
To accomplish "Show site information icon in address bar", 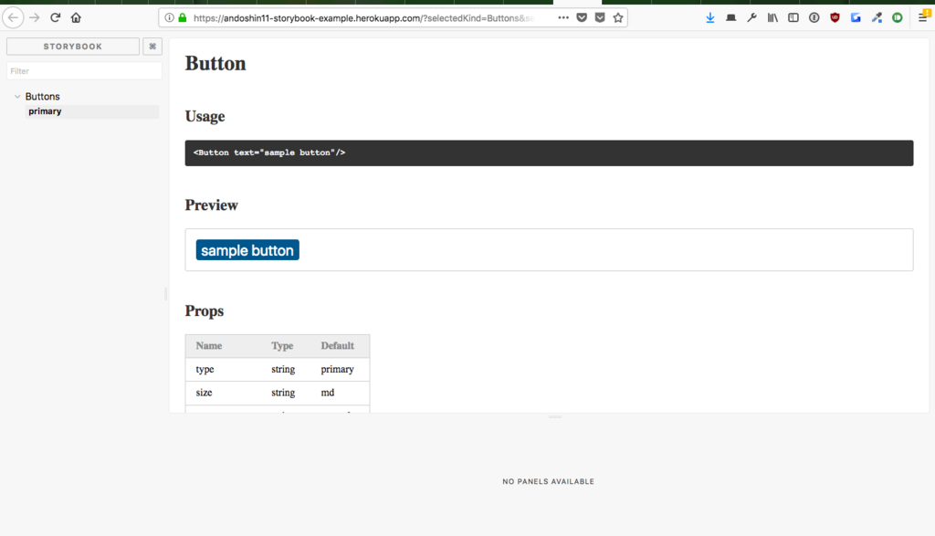I will (x=169, y=18).
